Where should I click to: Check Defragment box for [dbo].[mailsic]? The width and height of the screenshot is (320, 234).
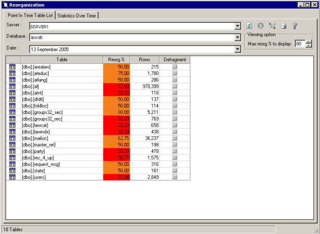(175, 138)
